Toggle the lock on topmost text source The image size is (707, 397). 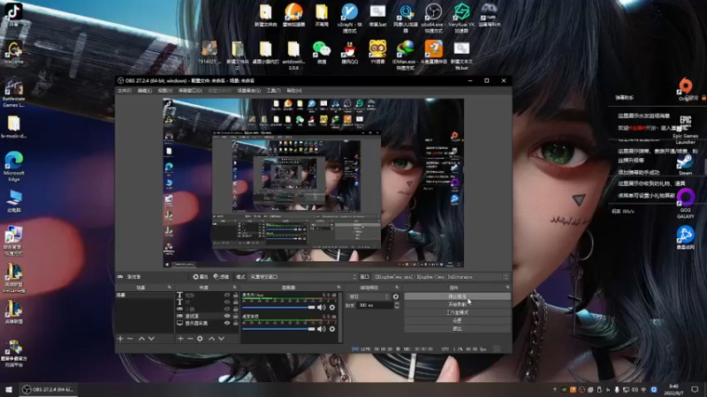coord(235,296)
